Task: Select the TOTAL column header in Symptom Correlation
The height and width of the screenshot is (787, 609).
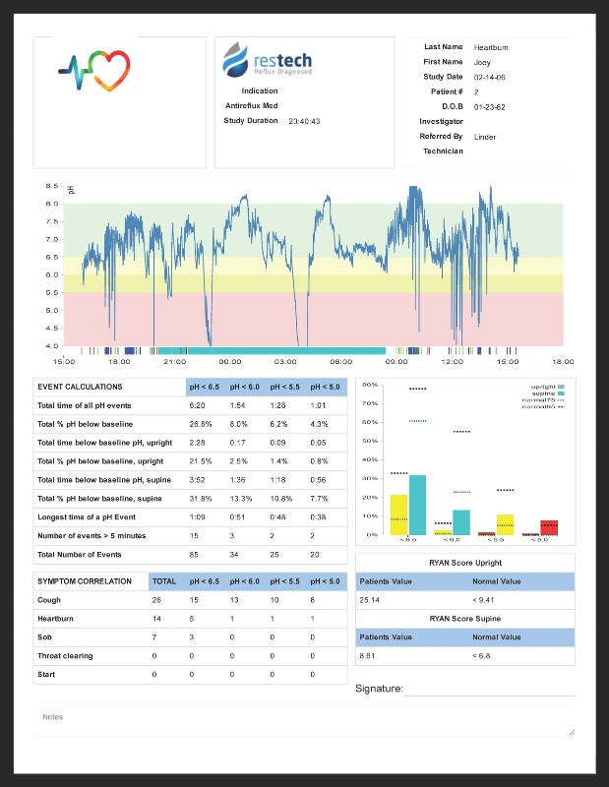Action: coord(164,581)
